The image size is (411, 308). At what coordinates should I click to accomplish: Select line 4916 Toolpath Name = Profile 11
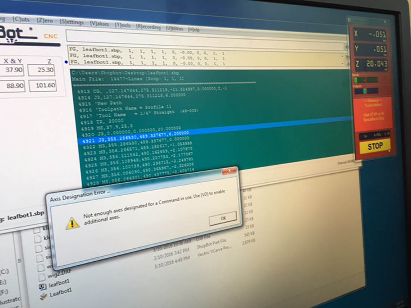click(125, 108)
